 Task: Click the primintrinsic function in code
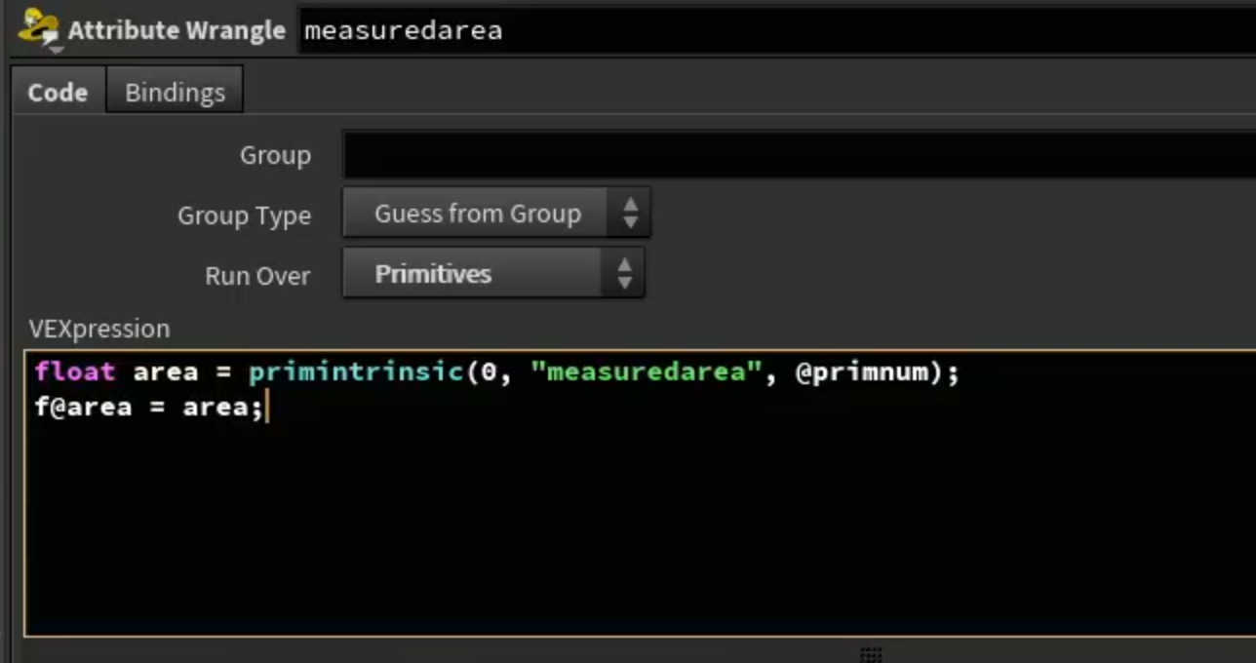coord(355,371)
